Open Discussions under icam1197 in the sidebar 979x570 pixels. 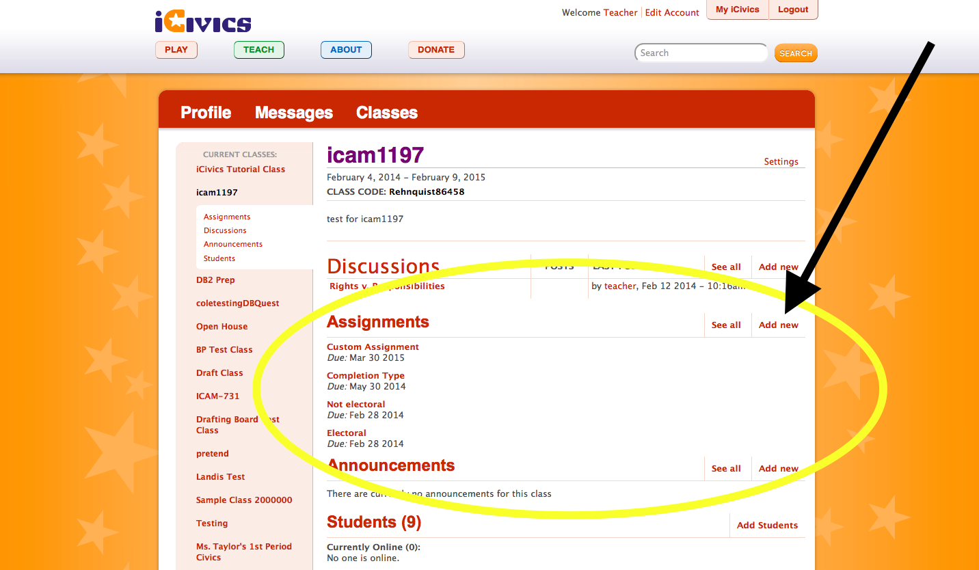pos(225,230)
